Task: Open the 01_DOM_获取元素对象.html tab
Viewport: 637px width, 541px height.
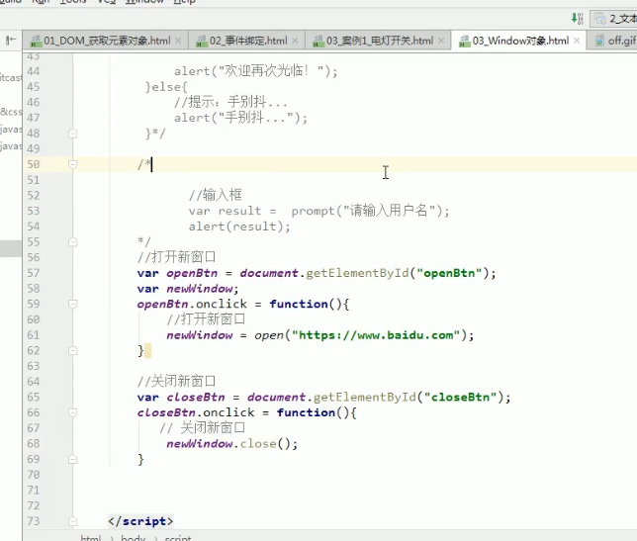Action: point(107,41)
